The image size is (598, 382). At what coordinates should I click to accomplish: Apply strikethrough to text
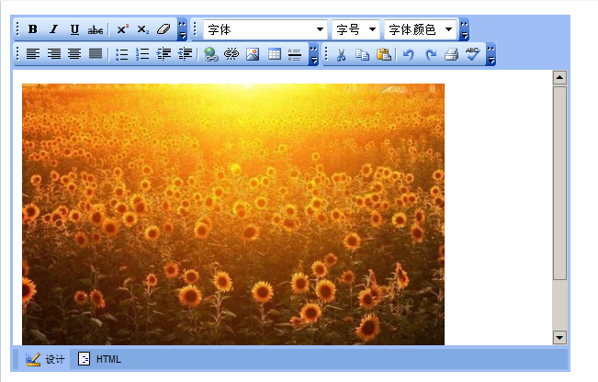tap(96, 29)
